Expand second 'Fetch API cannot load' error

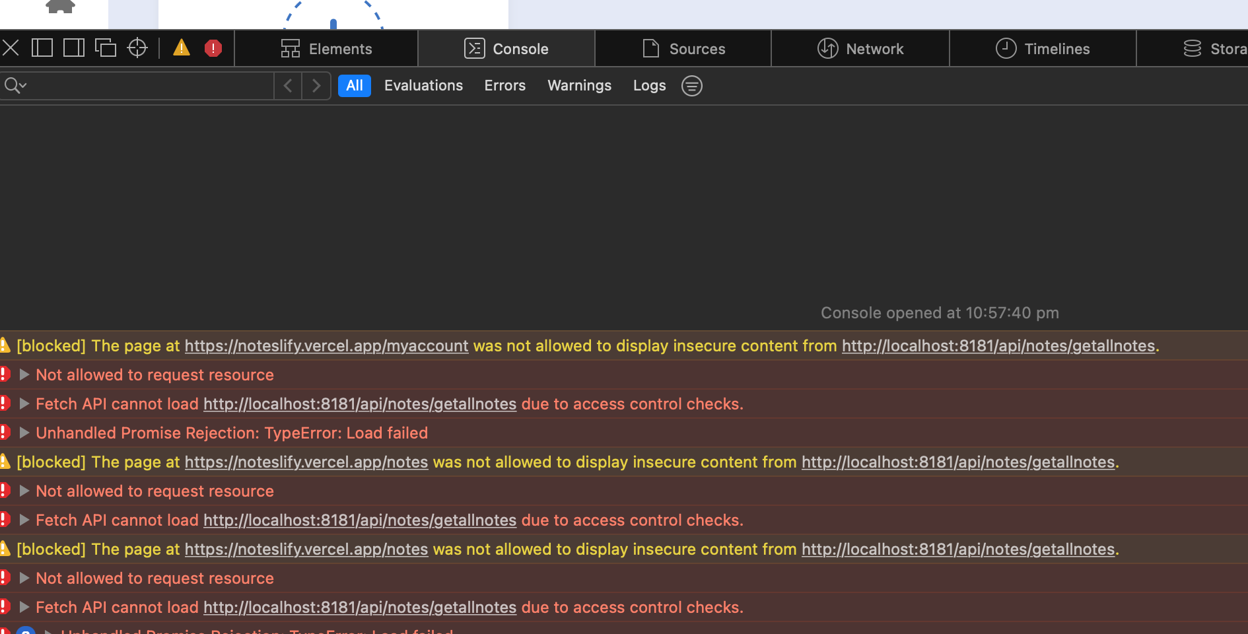24,520
